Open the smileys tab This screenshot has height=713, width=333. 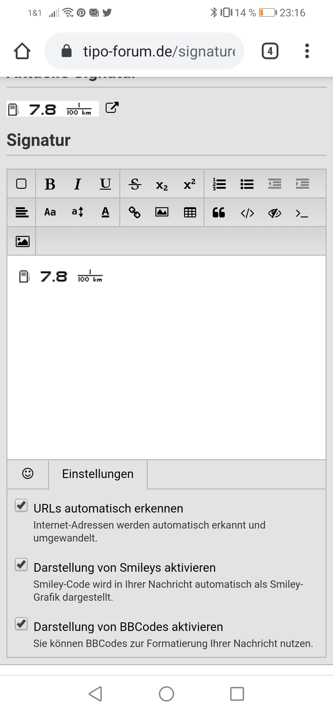coord(28,473)
